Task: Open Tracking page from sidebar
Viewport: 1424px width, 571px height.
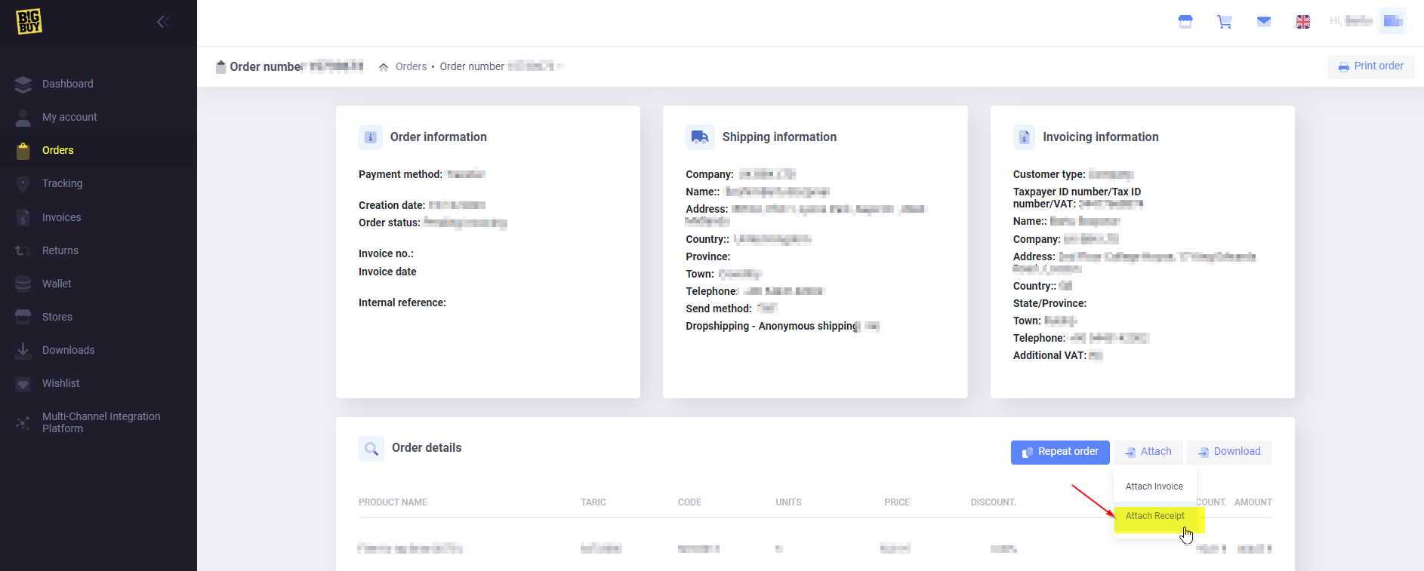Action: click(62, 183)
